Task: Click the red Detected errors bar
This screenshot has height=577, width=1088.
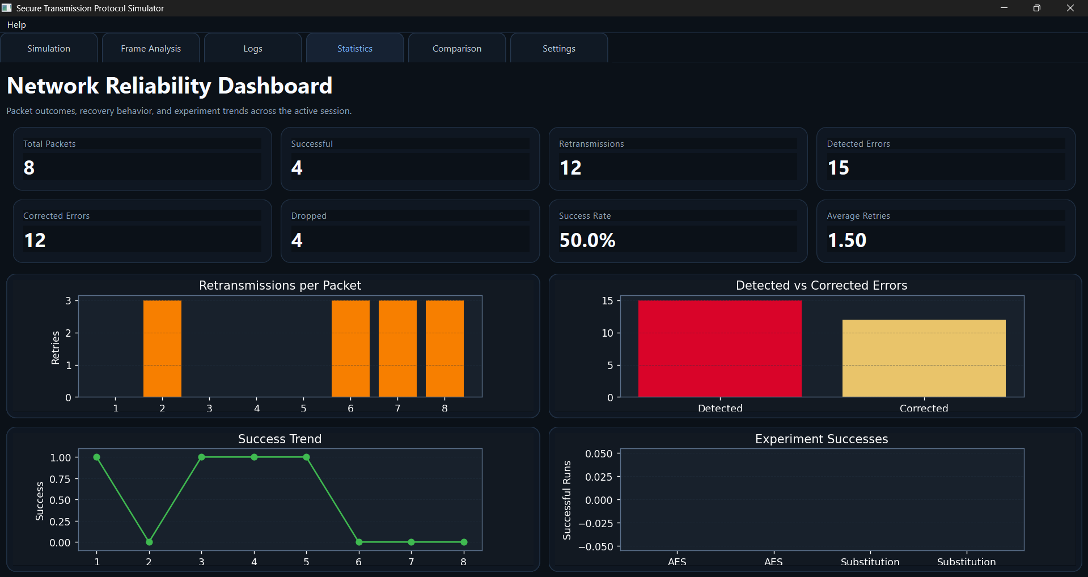Action: pyautogui.click(x=720, y=349)
